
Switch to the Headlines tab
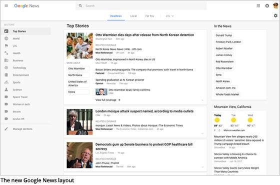coord(116,16)
